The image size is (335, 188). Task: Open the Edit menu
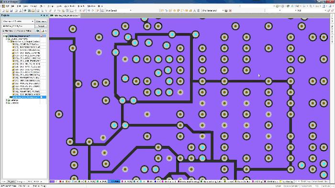point(19,6)
